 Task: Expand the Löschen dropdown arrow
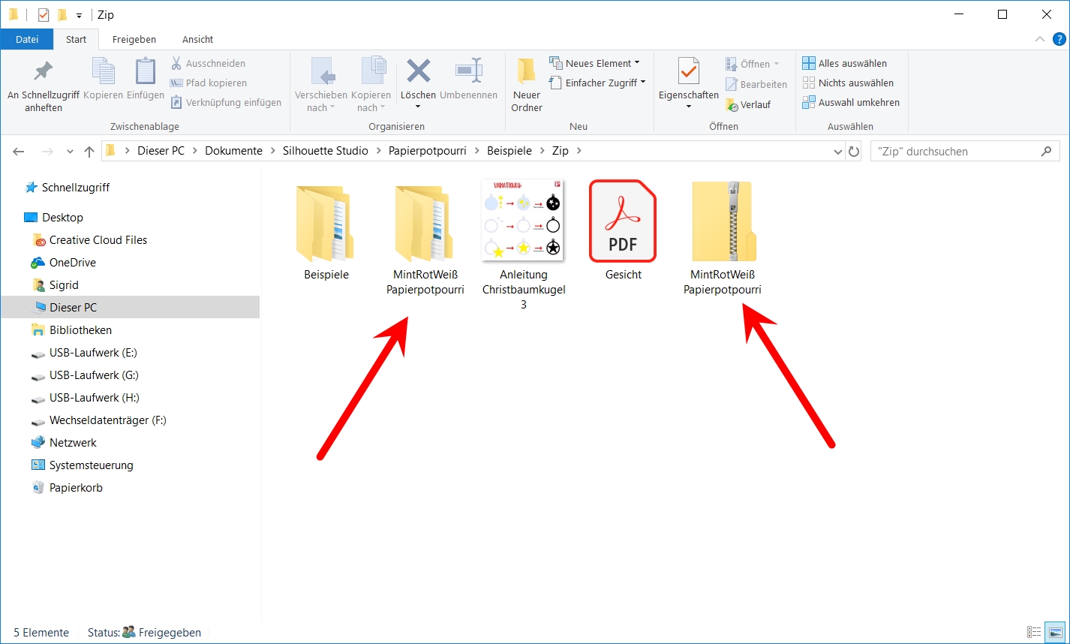point(418,107)
